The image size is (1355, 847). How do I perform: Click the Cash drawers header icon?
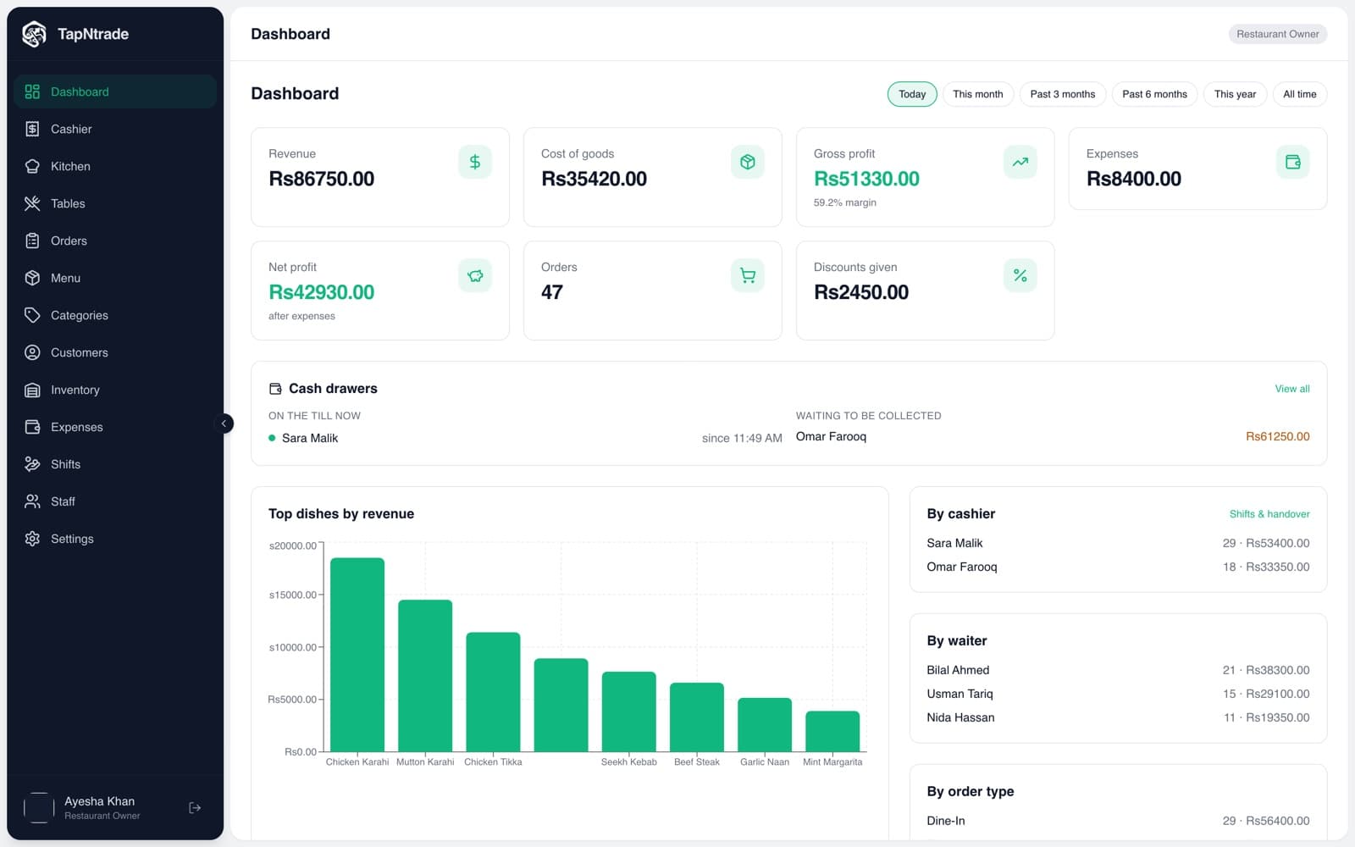coord(275,389)
